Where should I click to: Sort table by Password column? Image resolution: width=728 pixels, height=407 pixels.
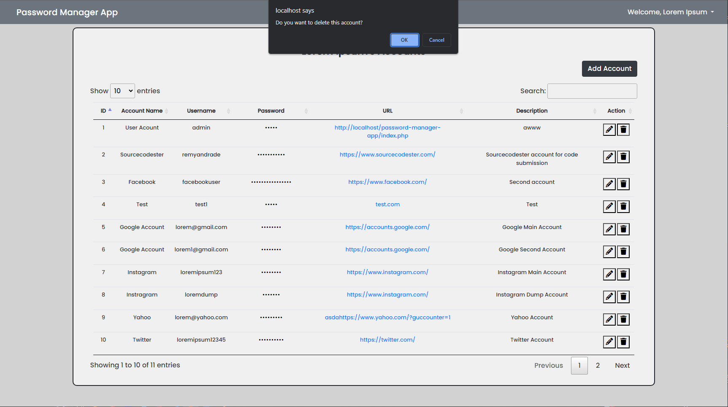[x=271, y=111]
